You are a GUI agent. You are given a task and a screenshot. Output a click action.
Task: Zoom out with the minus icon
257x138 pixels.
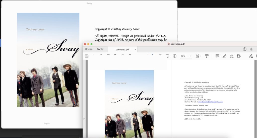pyautogui.click(x=167, y=56)
